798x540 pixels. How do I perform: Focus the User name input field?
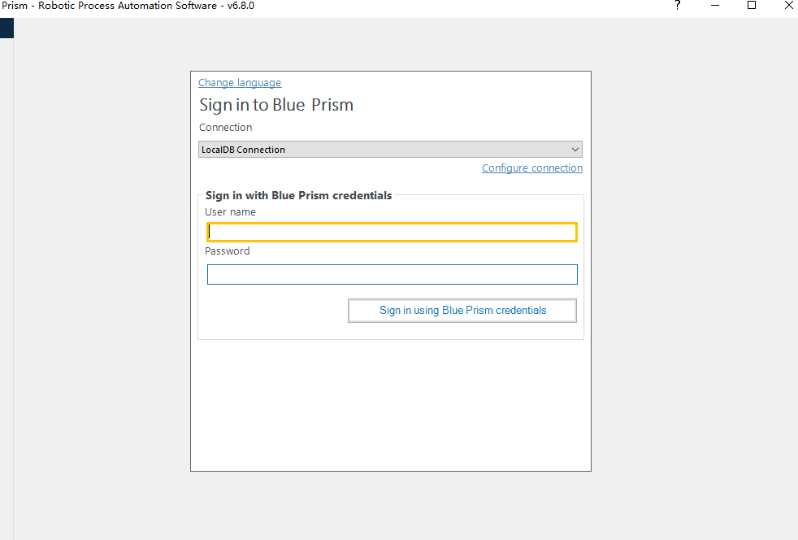click(392, 233)
